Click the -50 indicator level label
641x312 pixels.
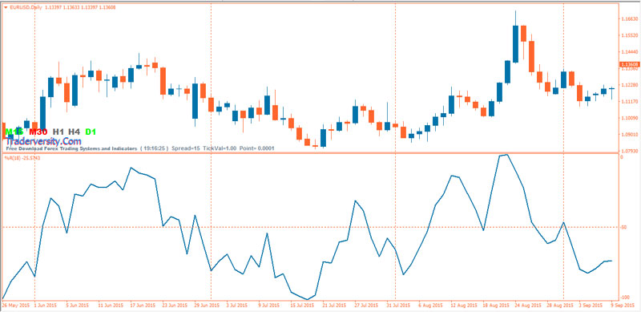pos(624,227)
